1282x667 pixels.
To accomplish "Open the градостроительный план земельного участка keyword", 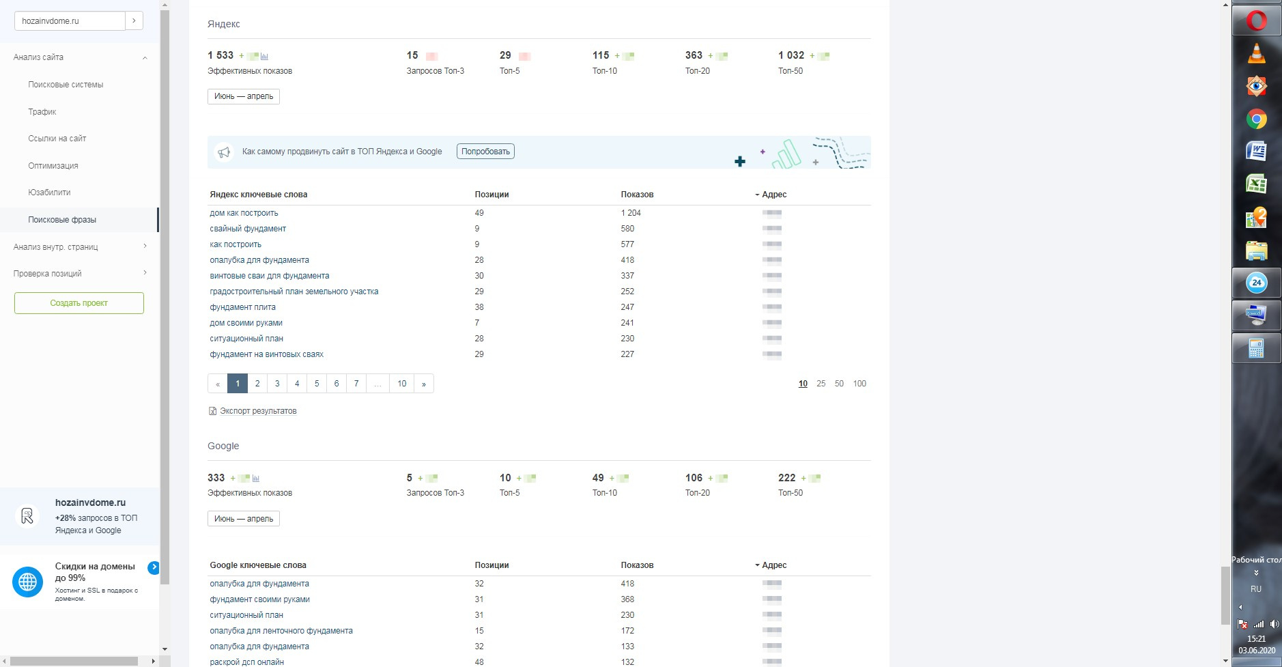I will tap(294, 292).
